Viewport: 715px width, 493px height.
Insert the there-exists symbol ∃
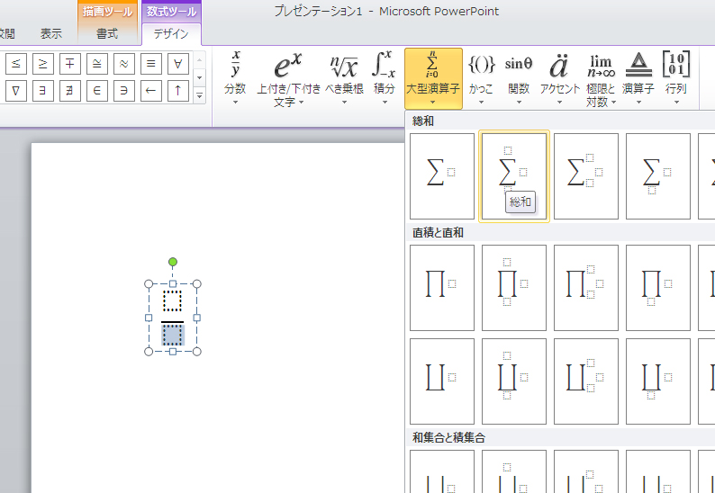43,91
